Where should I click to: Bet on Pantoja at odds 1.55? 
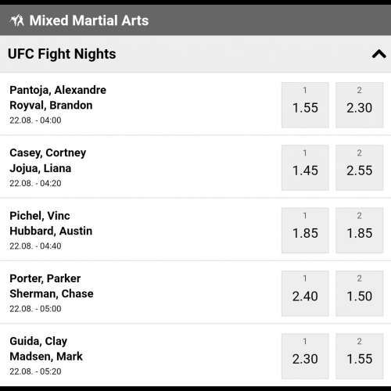[x=305, y=105]
